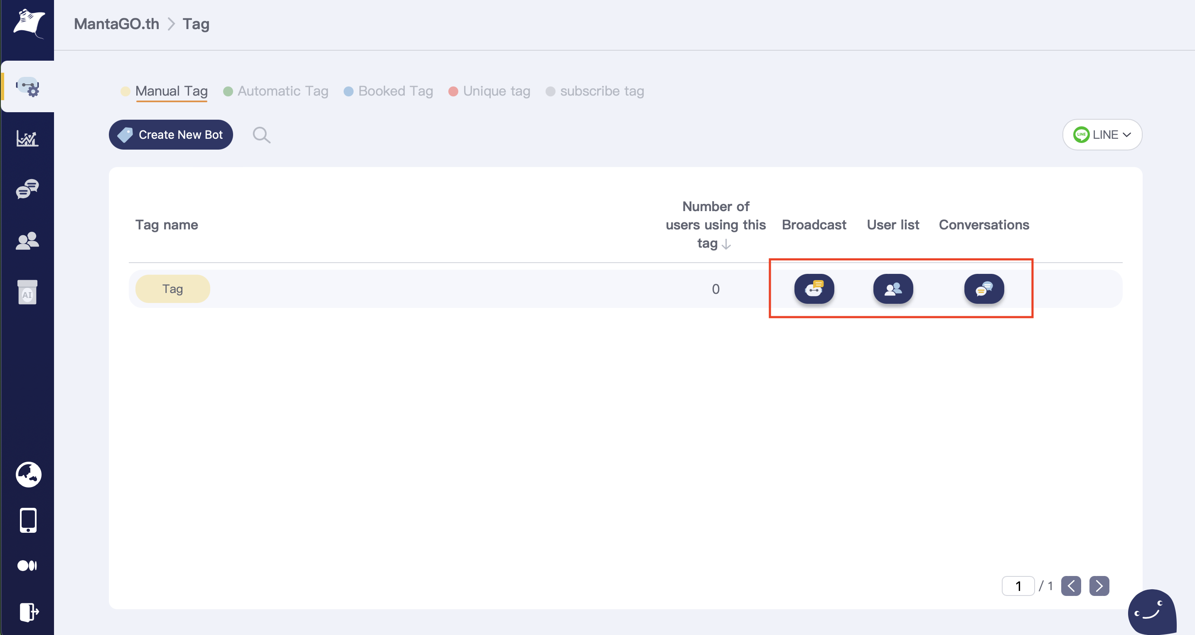Click the user count 0 in Tag row
Screen dimensions: 1195x635
click(716, 289)
